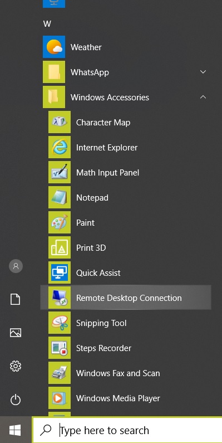Click the Windows Accessories folder icon
Screen dimensions: 222x443
click(x=54, y=97)
